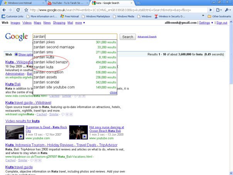233x175 pixels.
Task: Expand Show options with plus icon
Action: (16, 55)
